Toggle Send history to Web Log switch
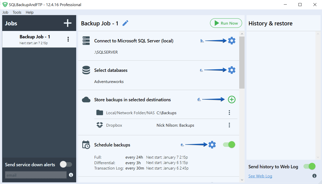 (310, 166)
